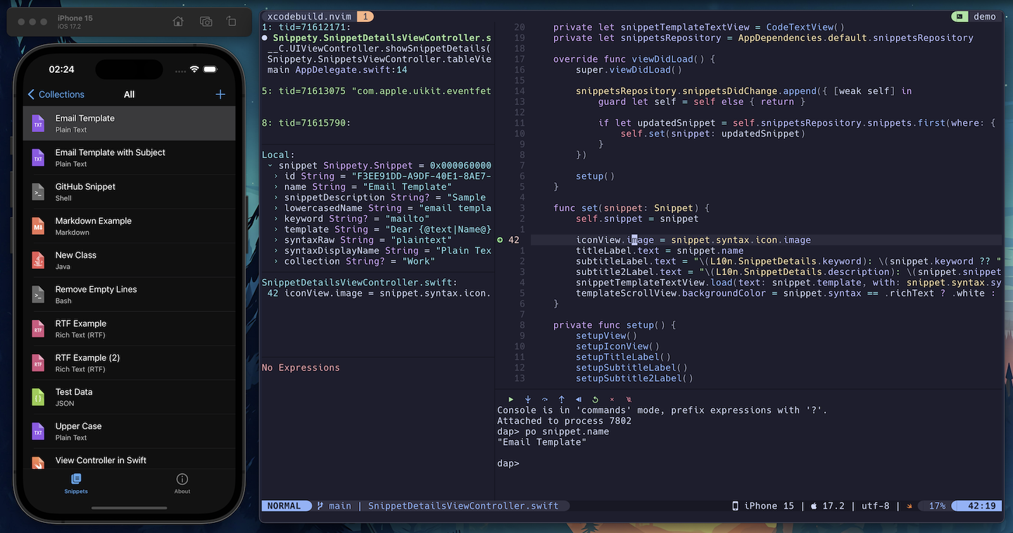Click the simulator Home button icon
Image resolution: width=1013 pixels, height=533 pixels.
[x=179, y=21]
